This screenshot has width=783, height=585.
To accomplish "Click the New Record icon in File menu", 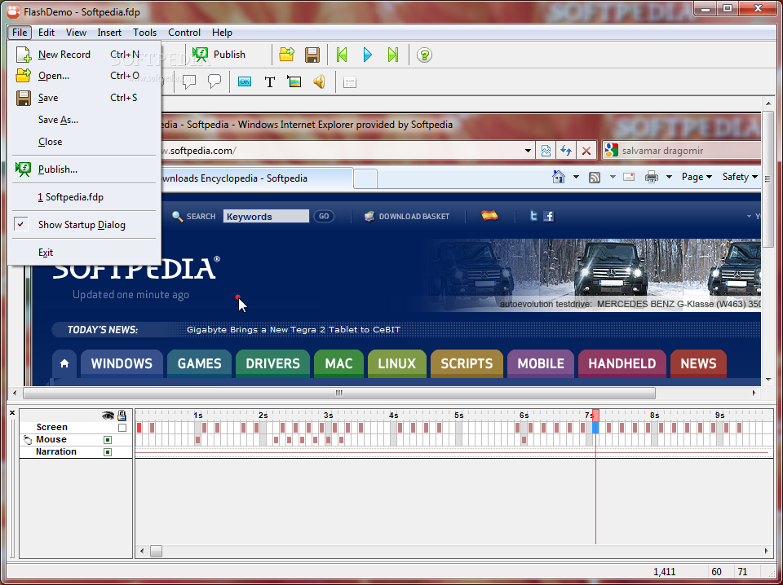I will pyautogui.click(x=24, y=55).
